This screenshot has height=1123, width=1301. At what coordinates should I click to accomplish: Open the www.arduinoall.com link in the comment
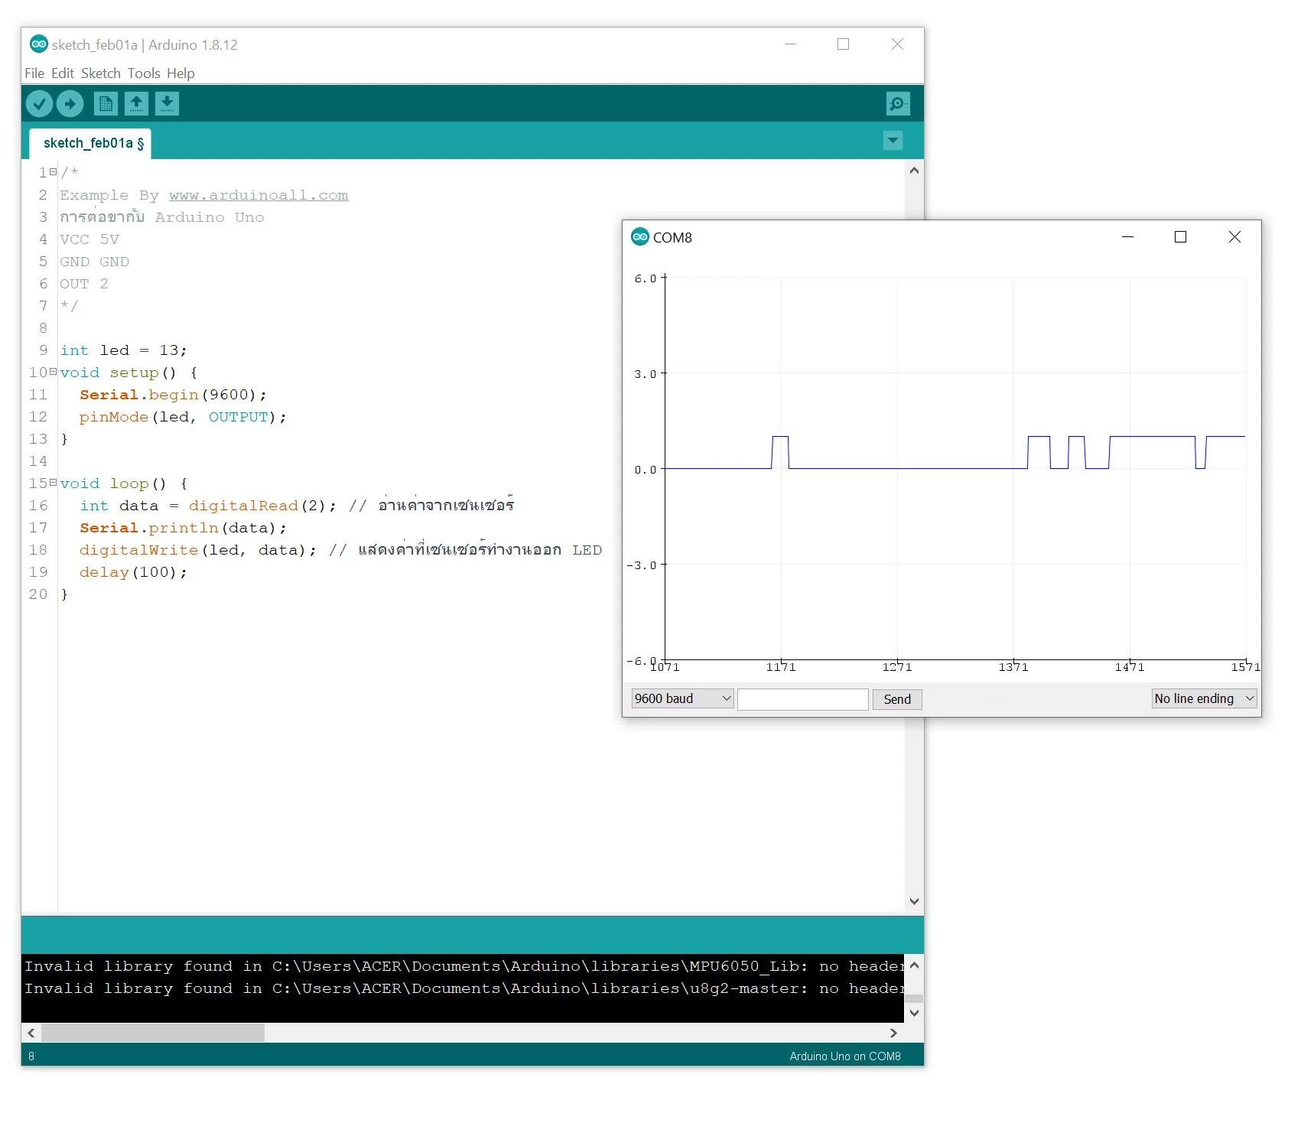tap(259, 195)
